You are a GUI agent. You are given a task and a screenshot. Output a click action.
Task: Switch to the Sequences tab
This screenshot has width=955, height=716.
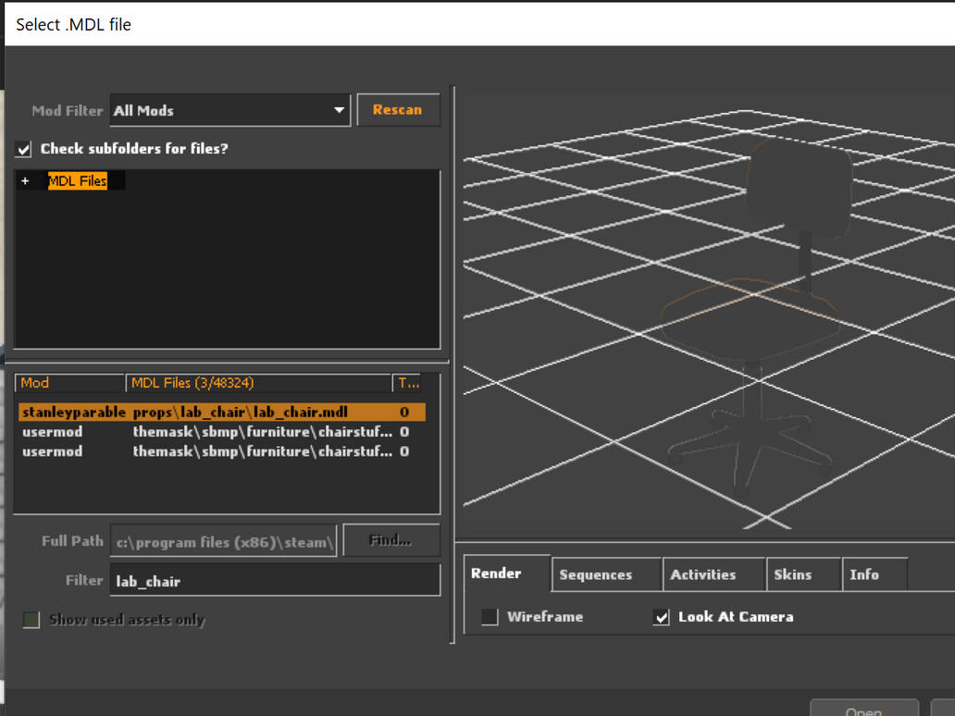click(x=596, y=574)
